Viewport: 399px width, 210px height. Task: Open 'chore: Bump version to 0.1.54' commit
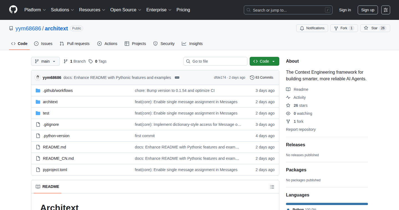click(x=175, y=91)
